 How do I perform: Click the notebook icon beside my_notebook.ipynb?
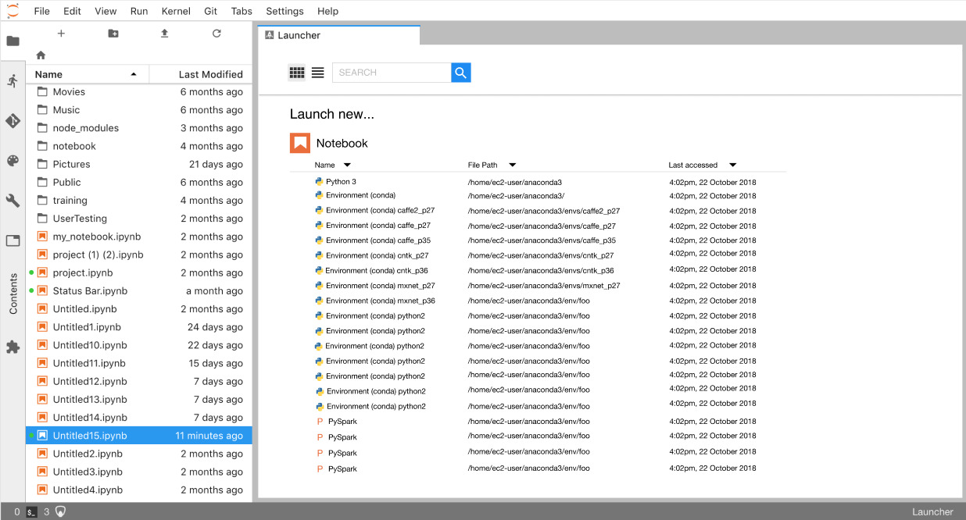click(42, 237)
